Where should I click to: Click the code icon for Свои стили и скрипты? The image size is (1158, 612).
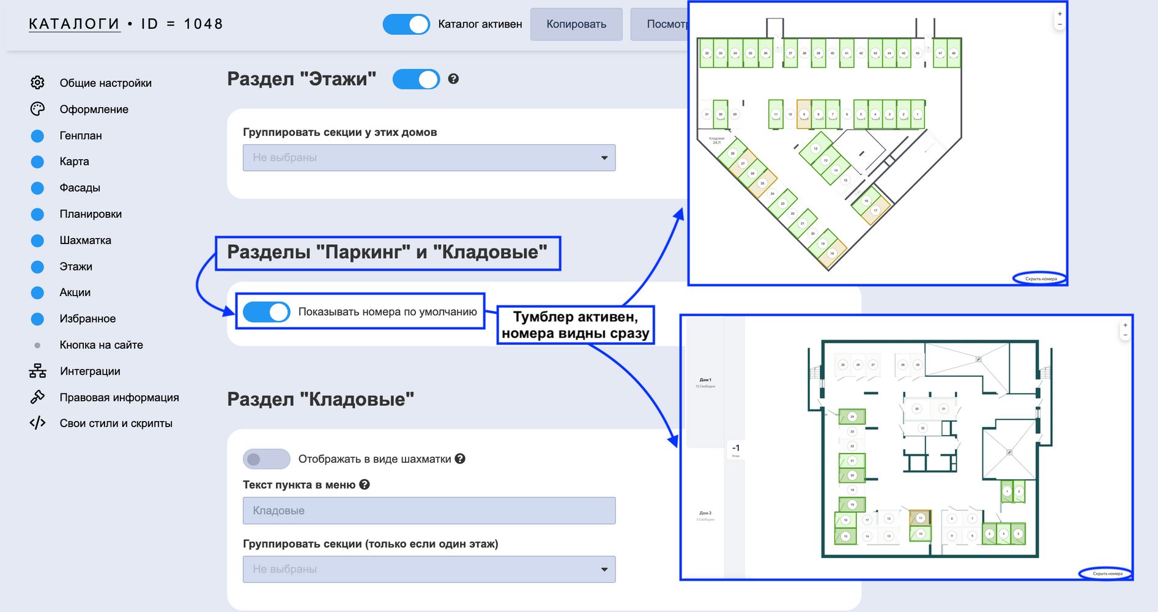(37, 423)
